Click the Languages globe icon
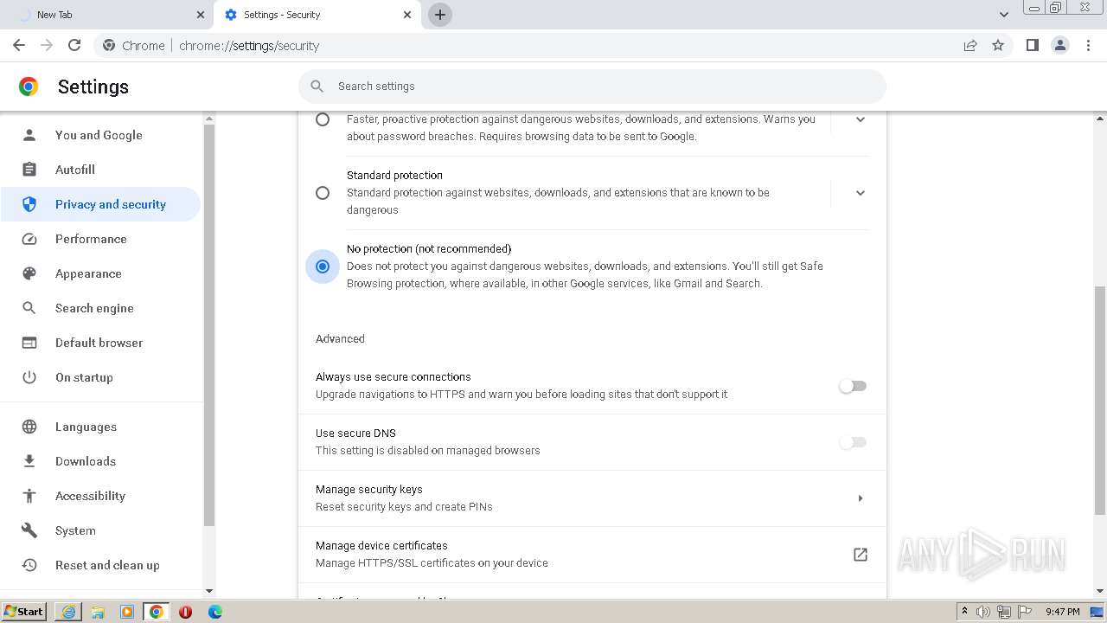 pos(29,427)
